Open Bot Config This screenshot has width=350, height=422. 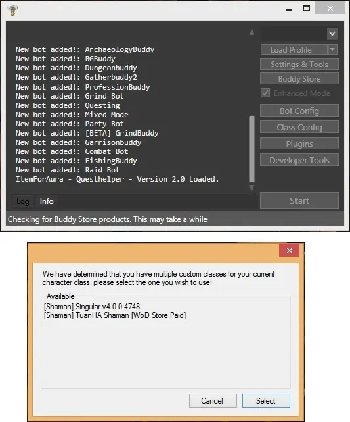point(299,111)
